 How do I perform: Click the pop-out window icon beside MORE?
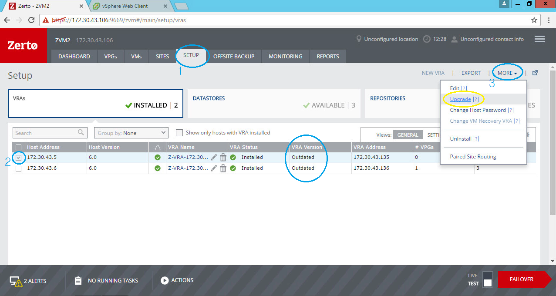point(535,73)
